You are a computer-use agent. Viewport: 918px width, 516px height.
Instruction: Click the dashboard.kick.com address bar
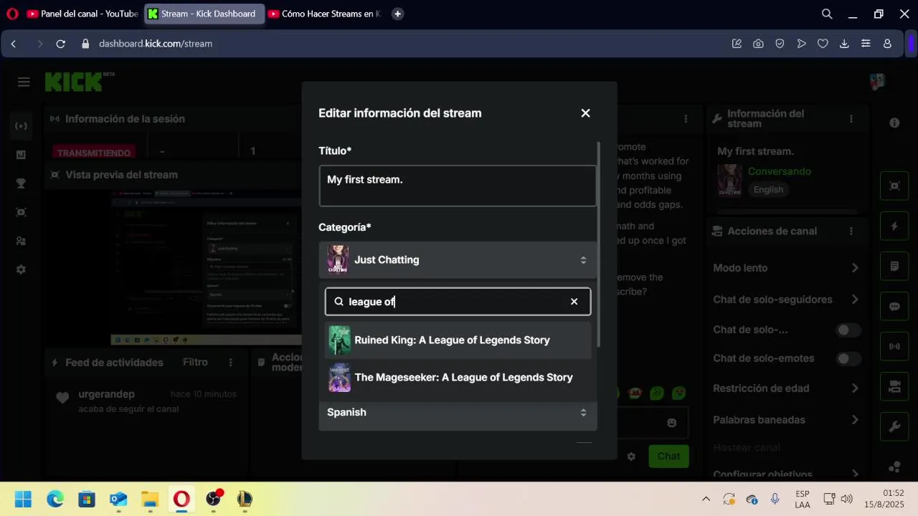tap(156, 44)
